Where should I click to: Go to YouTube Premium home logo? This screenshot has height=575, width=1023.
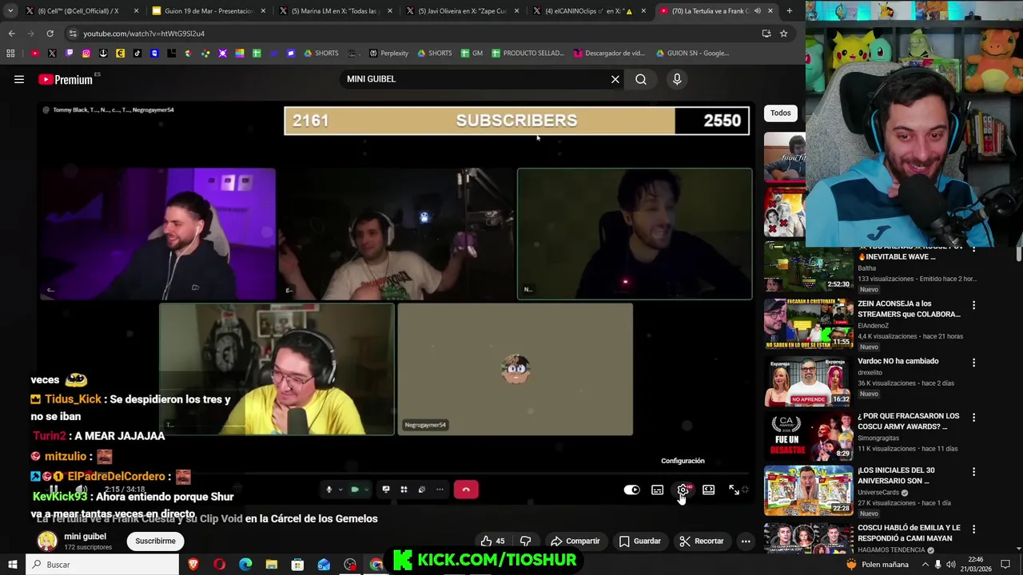click(x=66, y=79)
